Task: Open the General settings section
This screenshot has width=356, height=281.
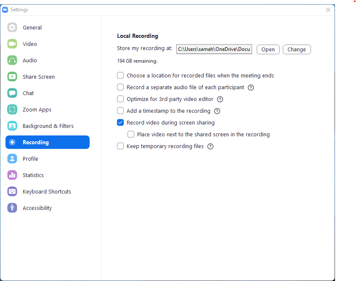Action: [12, 27]
